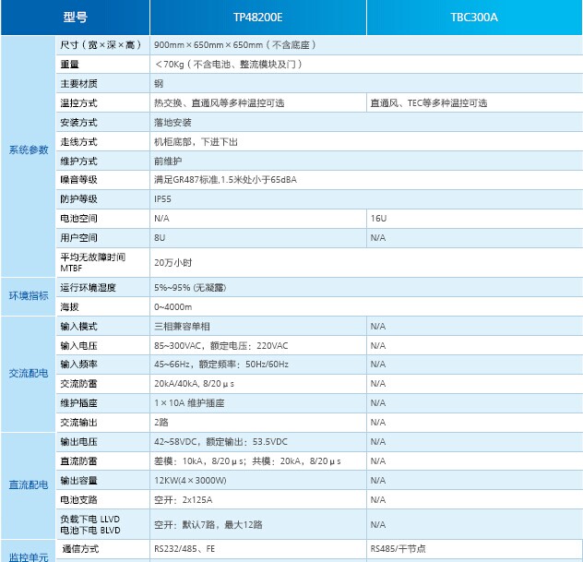Click the 型号 header cell
The width and height of the screenshot is (583, 562).
pos(75,18)
